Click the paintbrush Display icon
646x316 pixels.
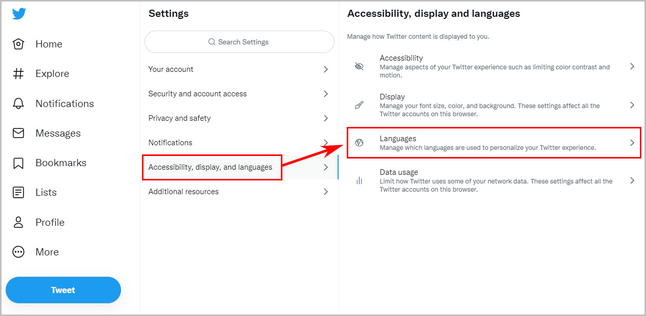359,106
